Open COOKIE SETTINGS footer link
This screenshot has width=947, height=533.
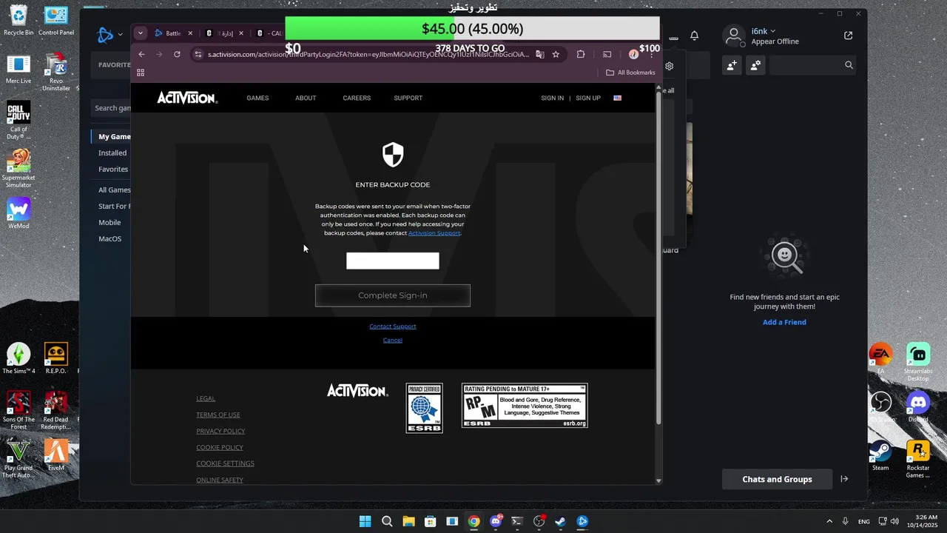[225, 463]
